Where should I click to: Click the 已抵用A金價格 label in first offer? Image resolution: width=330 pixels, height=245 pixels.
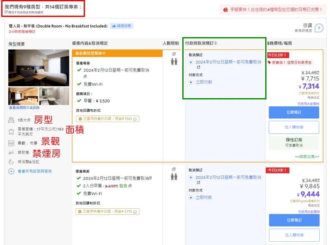pyautogui.click(x=308, y=104)
